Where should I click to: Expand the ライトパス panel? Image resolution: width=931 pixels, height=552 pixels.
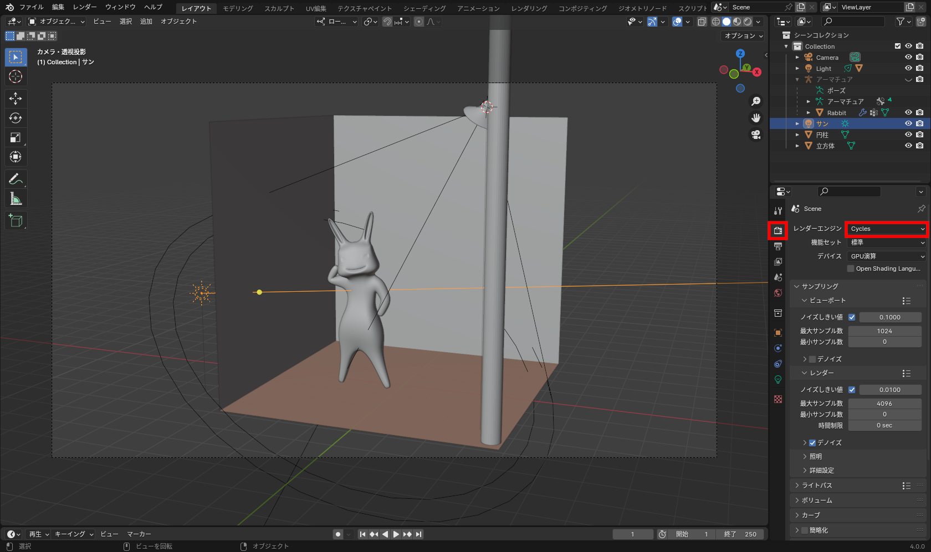(817, 486)
